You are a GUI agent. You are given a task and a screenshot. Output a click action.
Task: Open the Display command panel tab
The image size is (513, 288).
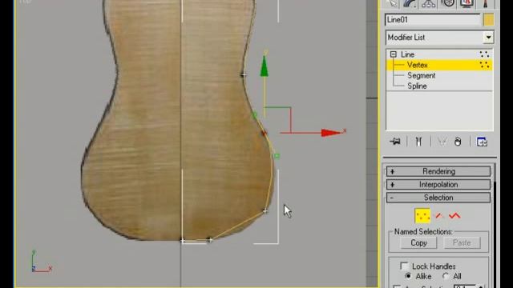[467, 3]
